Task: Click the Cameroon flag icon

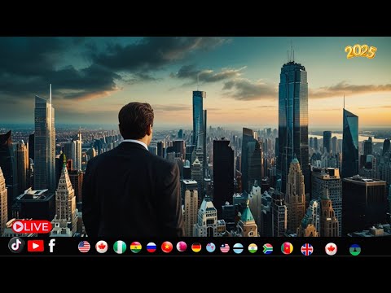Action: click(287, 248)
